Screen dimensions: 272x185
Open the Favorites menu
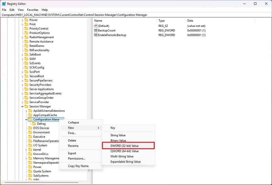point(33,10)
